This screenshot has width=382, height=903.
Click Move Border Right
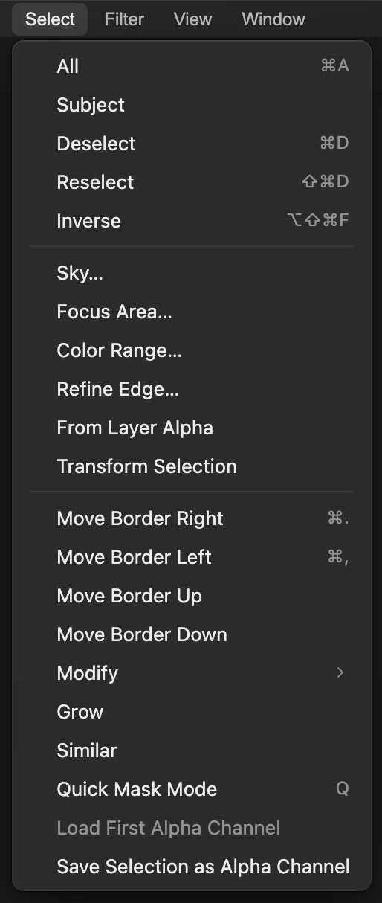click(x=192, y=518)
